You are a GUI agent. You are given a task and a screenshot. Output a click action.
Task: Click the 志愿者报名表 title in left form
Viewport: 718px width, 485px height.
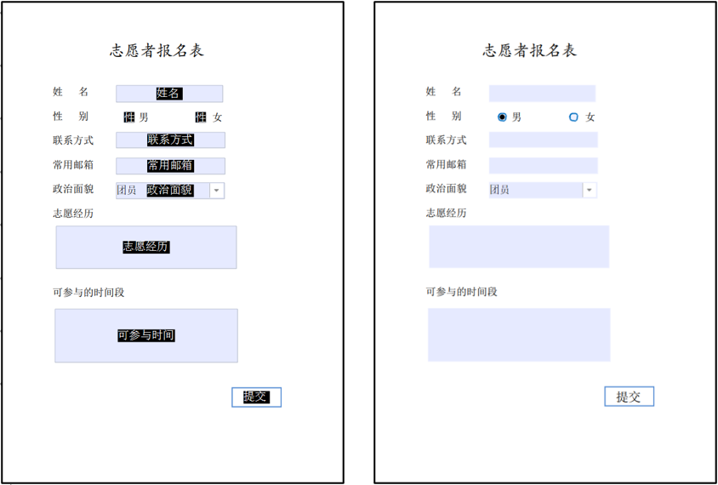(x=157, y=50)
